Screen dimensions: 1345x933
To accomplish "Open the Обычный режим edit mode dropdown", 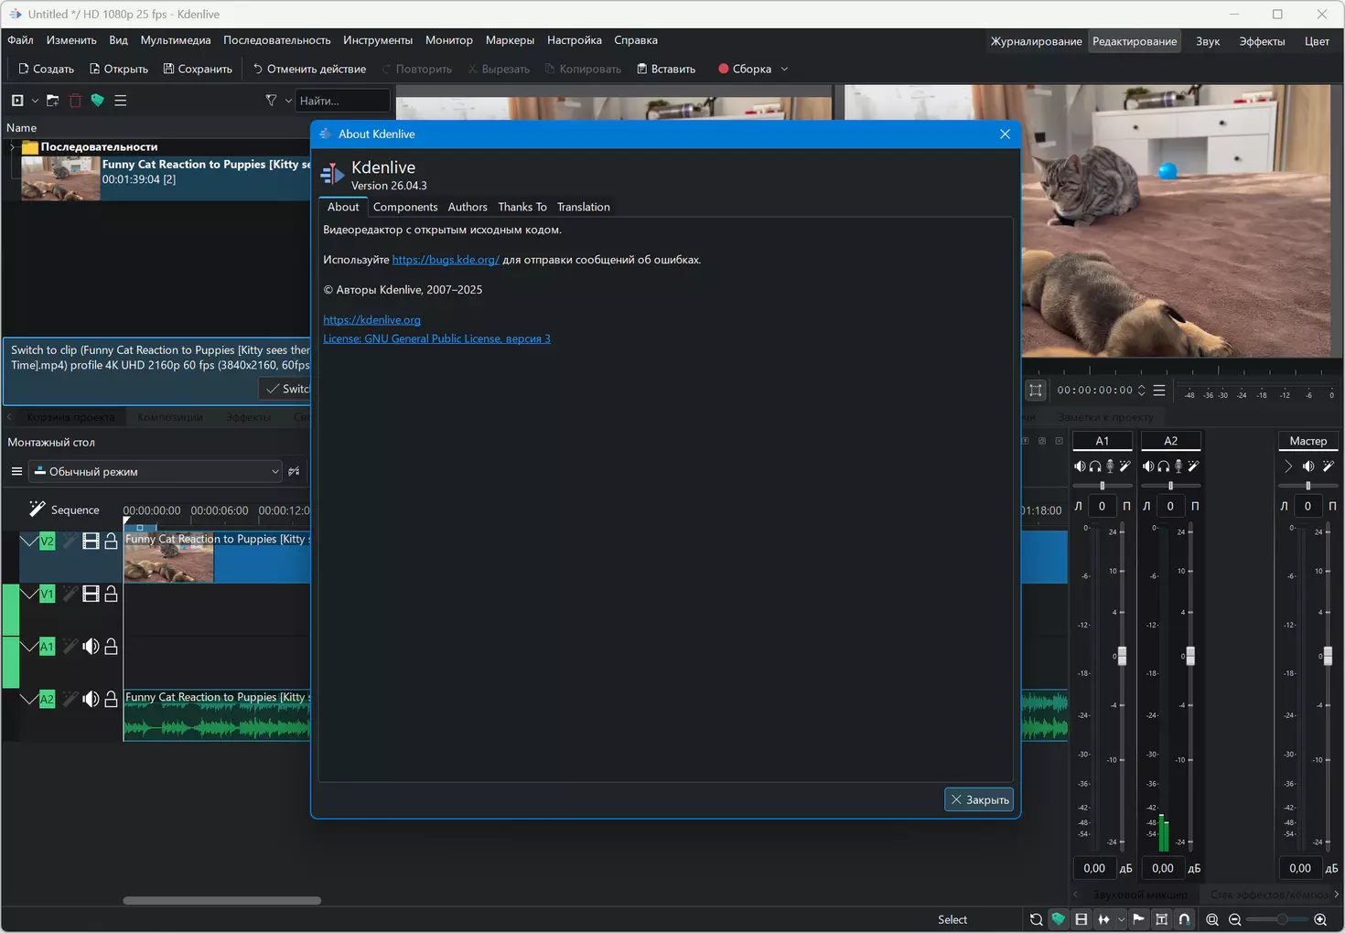I will (156, 472).
